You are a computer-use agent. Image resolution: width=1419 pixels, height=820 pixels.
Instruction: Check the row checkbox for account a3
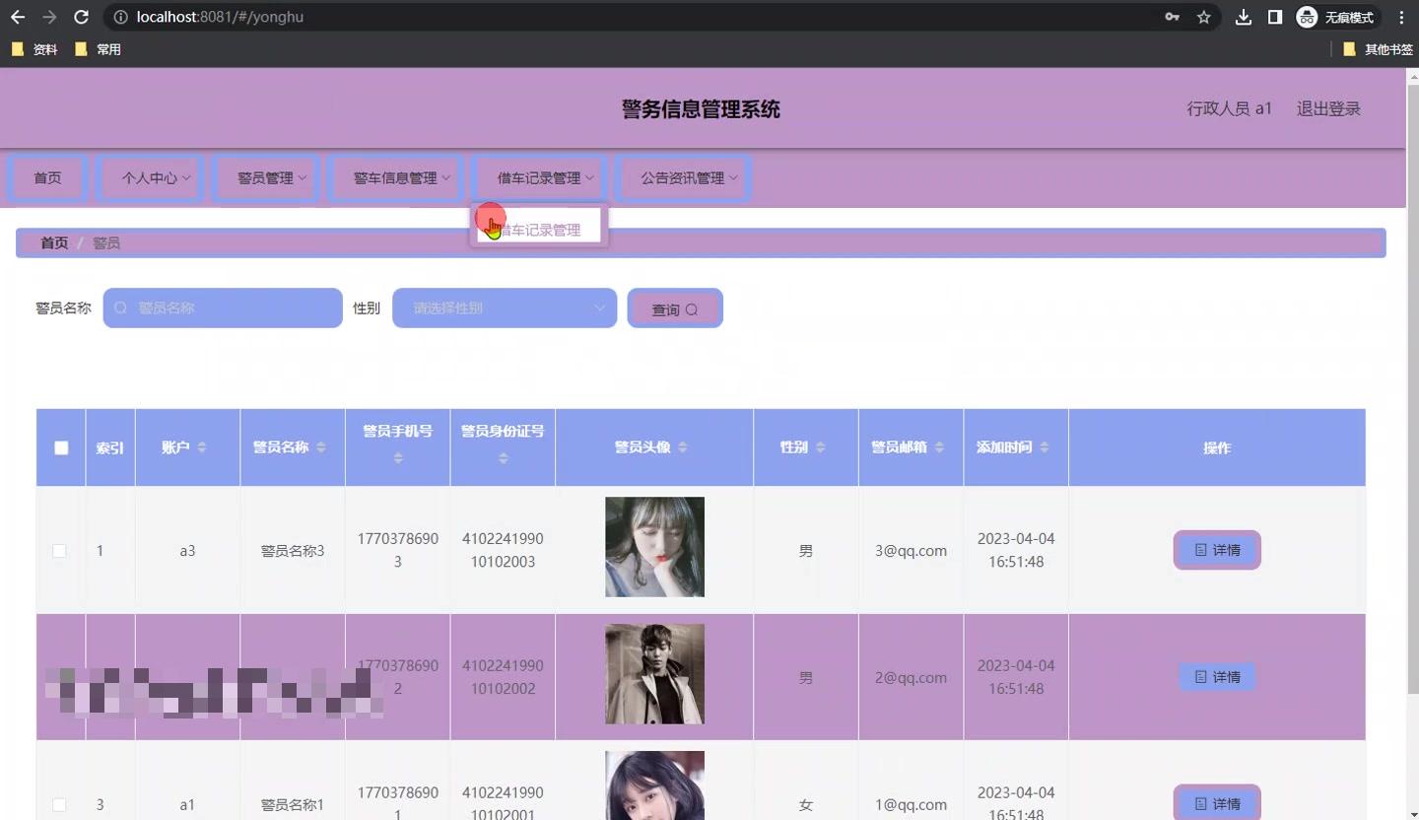[59, 551]
